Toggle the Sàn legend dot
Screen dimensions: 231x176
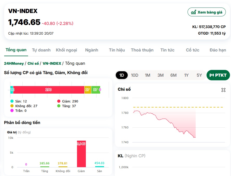tap(12, 101)
